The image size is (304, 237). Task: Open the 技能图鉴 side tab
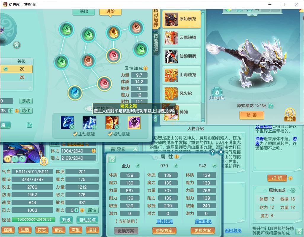156,42
